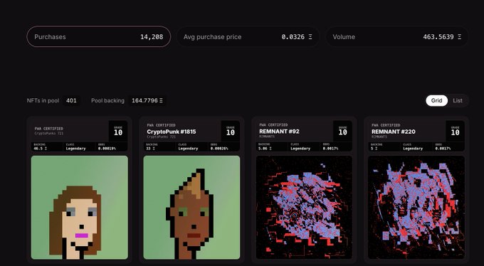The width and height of the screenshot is (484, 266).
Task: Click the 0.0017% odds on REMNANT #92
Action: coord(330,149)
